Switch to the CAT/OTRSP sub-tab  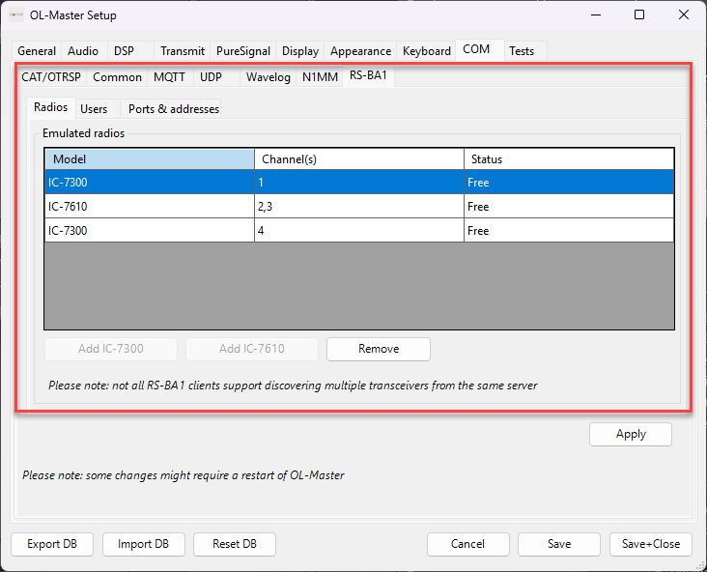coord(51,77)
